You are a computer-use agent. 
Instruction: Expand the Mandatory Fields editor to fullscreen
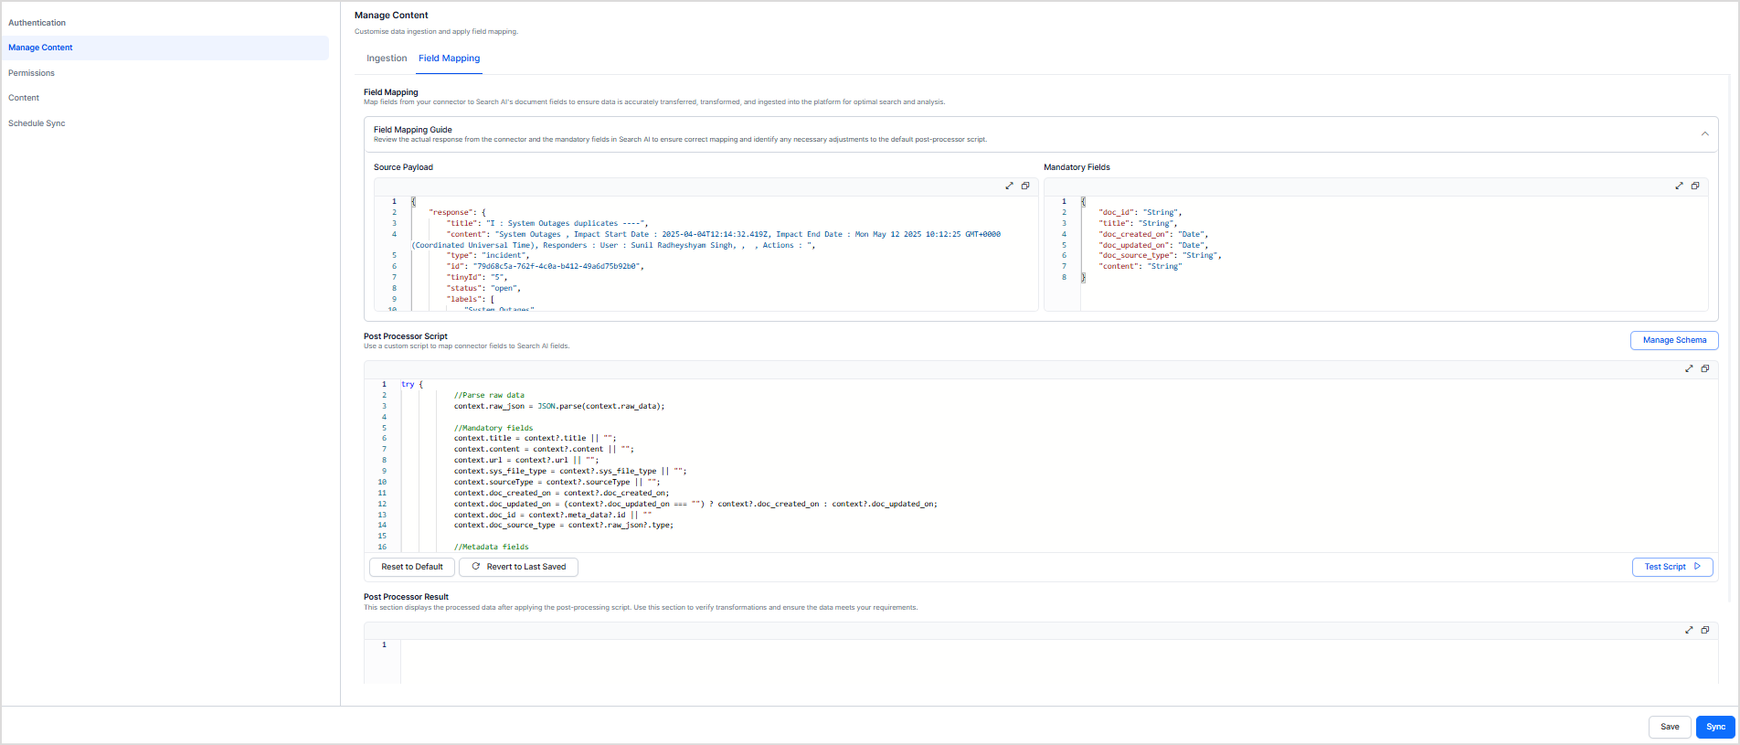pyautogui.click(x=1679, y=186)
